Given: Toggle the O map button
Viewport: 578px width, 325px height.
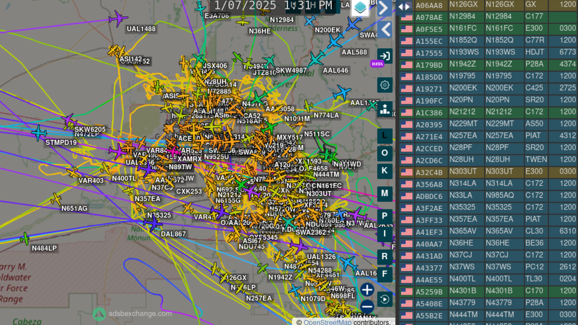Looking at the screenshot, I should click(x=385, y=153).
